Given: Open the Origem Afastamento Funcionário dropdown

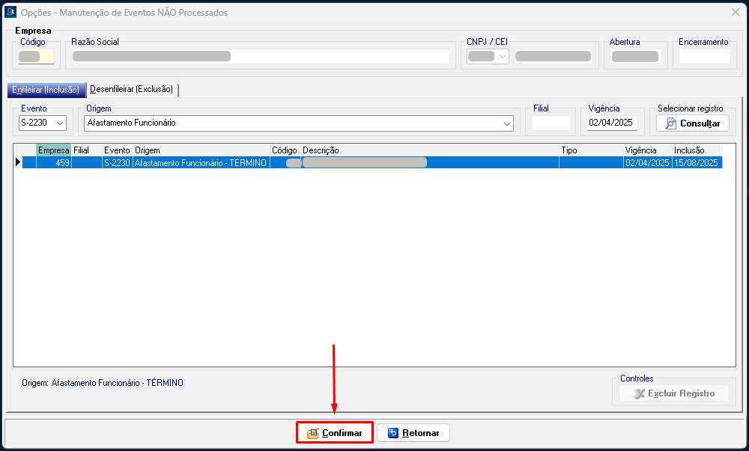Looking at the screenshot, I should (x=506, y=123).
